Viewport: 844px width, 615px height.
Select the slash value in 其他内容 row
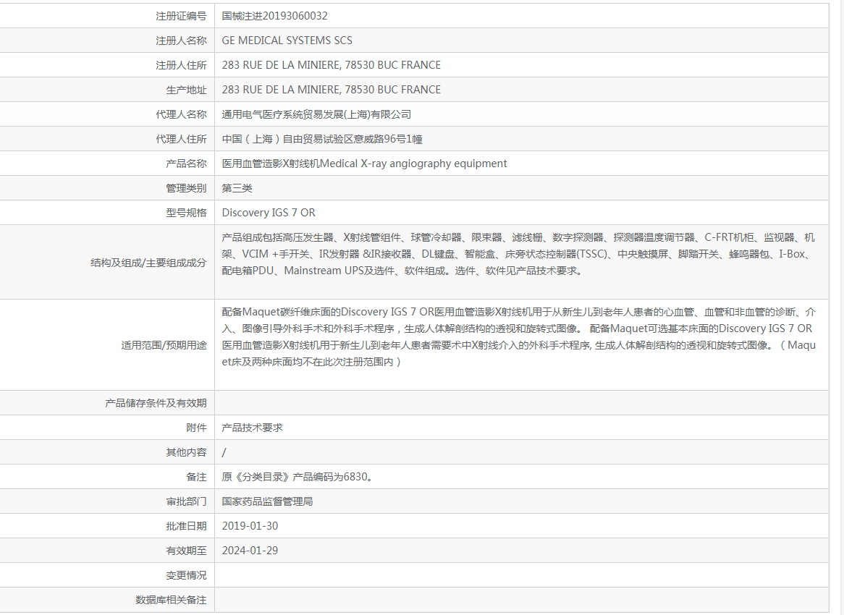point(224,452)
